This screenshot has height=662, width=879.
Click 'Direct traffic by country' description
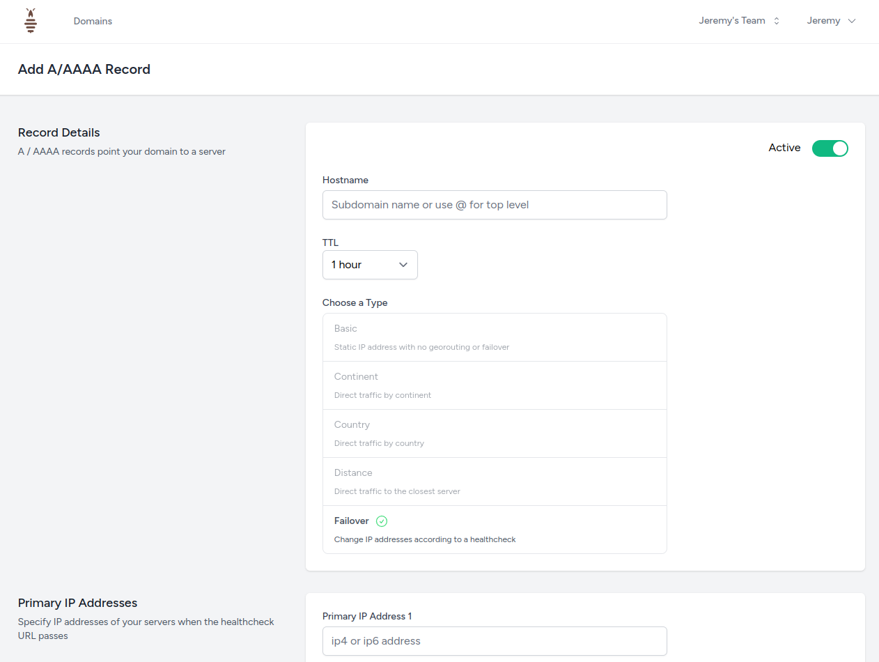[x=379, y=443]
